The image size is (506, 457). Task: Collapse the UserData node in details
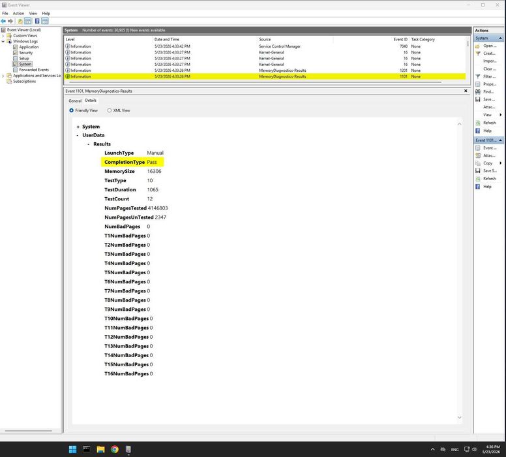78,135
